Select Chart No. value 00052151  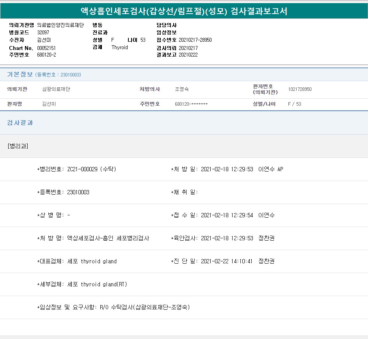point(46,48)
